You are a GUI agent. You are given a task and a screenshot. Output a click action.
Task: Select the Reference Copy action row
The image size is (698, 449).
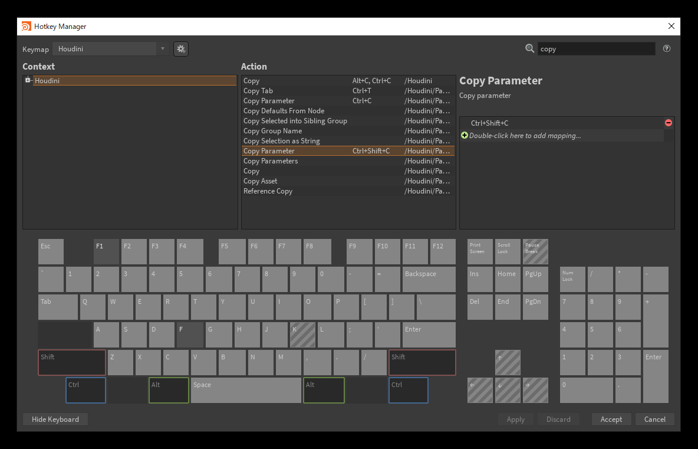pyautogui.click(x=348, y=191)
